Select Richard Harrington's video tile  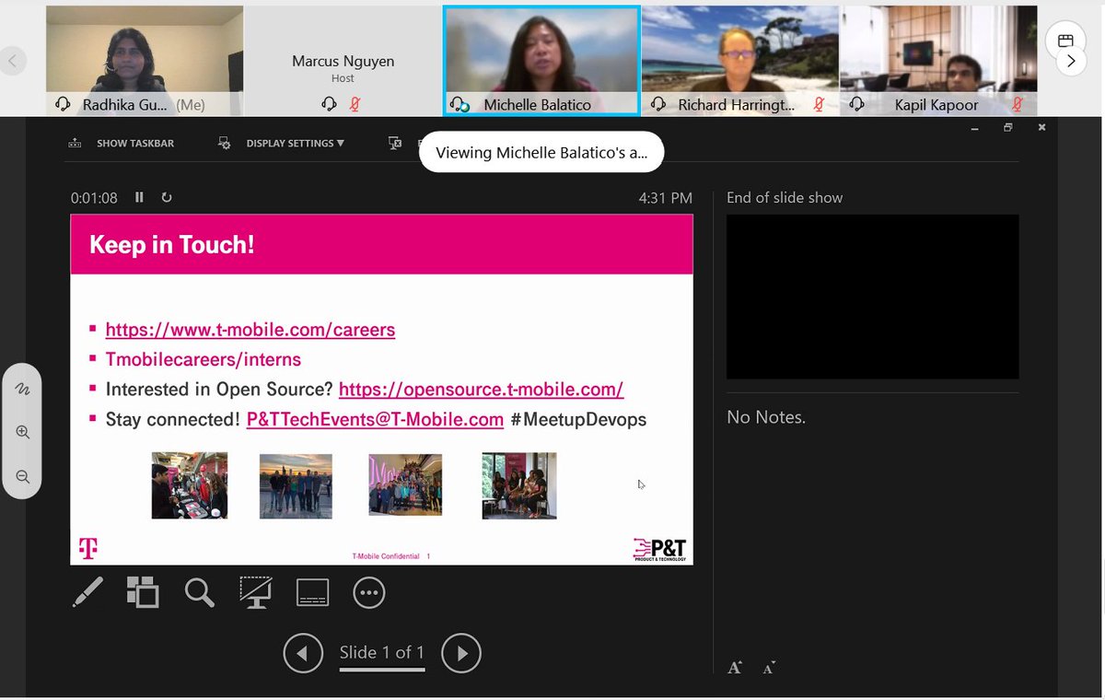[740, 61]
